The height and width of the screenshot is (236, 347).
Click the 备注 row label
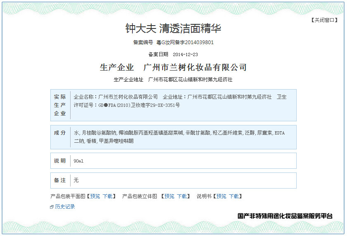(x=60, y=180)
